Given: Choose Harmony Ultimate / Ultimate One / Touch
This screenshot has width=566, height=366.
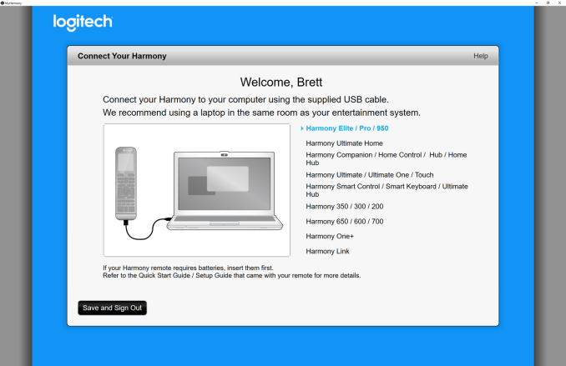Looking at the screenshot, I should [x=370, y=175].
